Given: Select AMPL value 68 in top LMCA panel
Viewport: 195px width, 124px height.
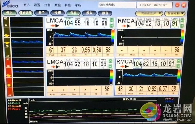Looking at the screenshot, I should (x=105, y=23).
